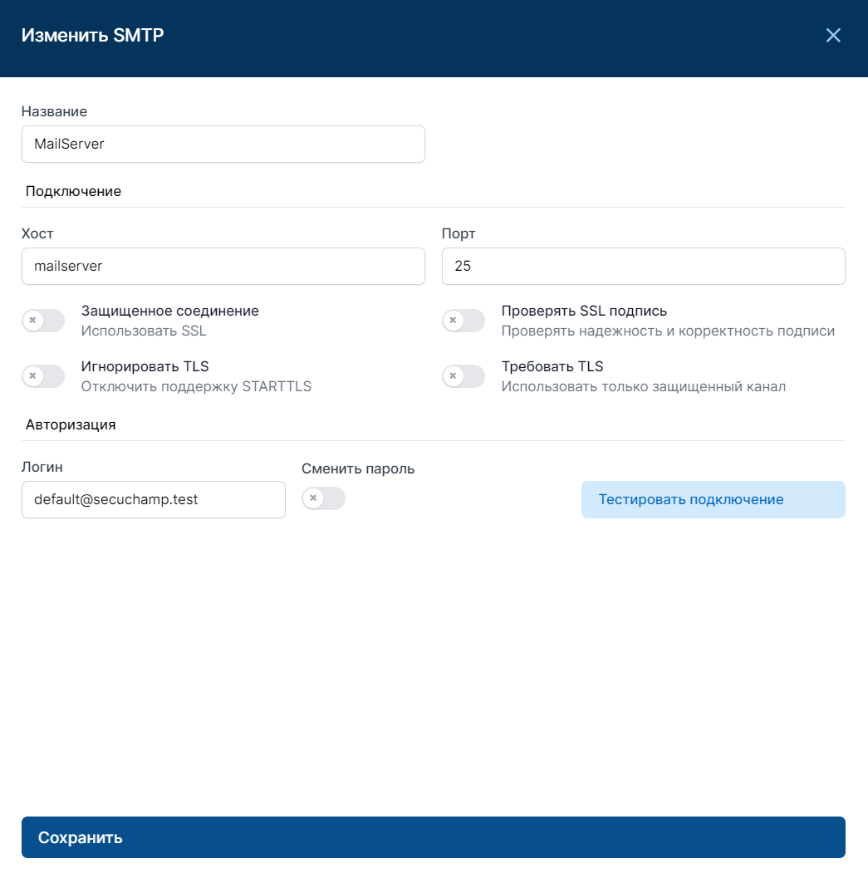Screen dimensions: 868x878
Task: Click the Логин field with default@secuchamp.test
Action: [154, 499]
